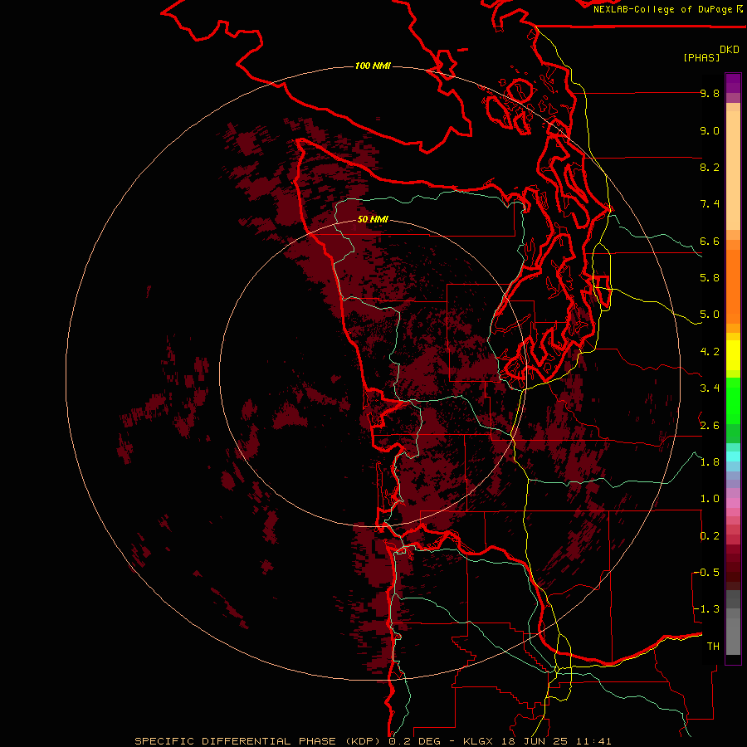This screenshot has width=747, height=747.
Task: Click the 50 NMI range ring label
Action: coord(373,219)
